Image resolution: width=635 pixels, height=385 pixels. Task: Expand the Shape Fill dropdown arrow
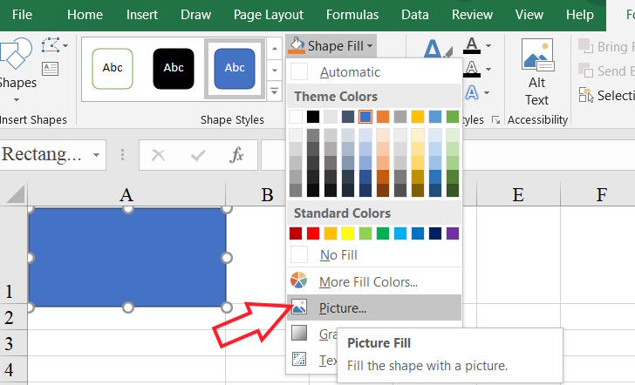click(371, 45)
